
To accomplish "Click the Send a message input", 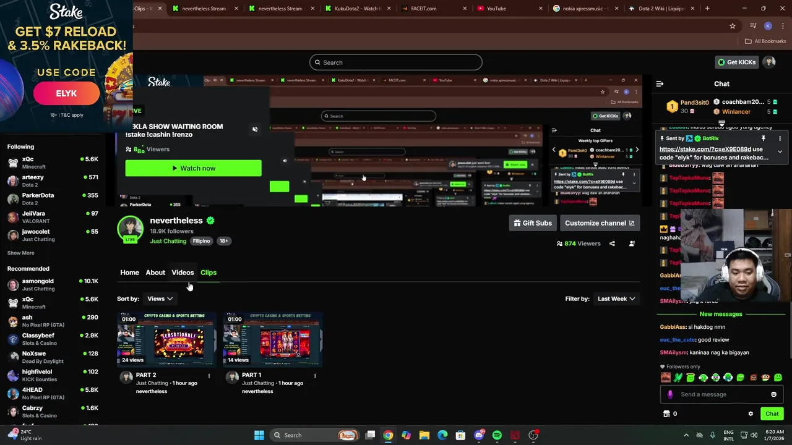I will coord(721,394).
